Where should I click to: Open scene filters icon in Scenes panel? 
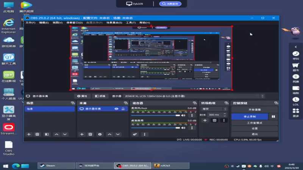(47, 134)
